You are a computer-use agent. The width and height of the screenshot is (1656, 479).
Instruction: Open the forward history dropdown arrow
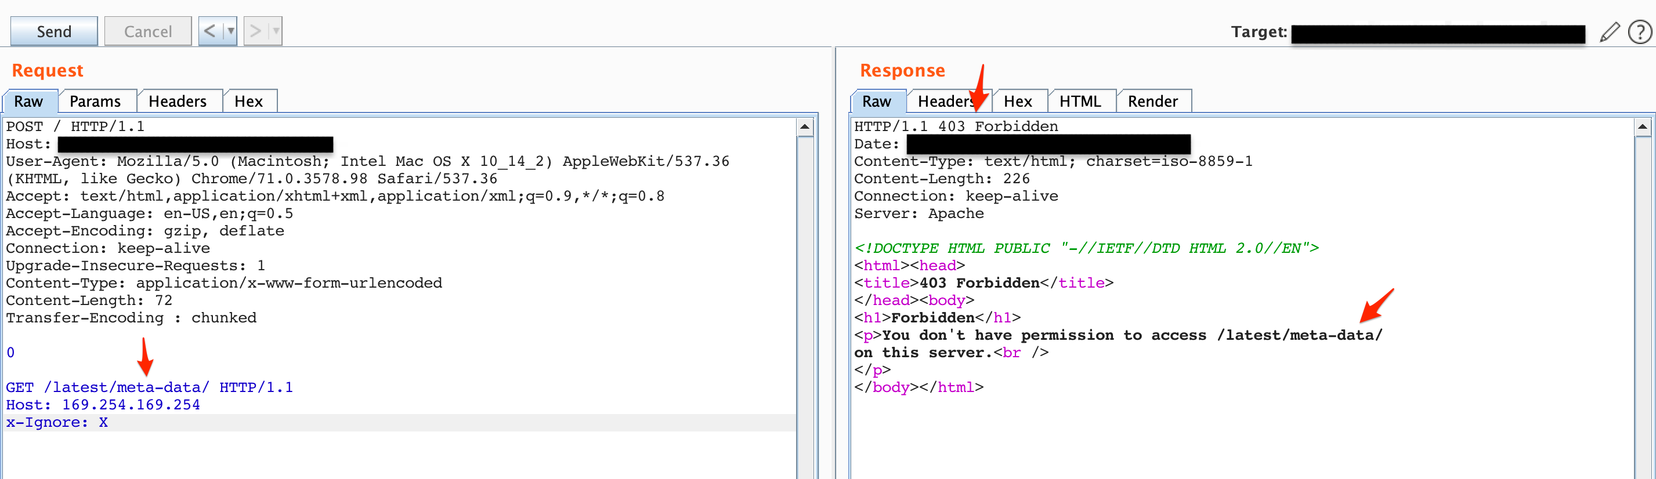tap(276, 31)
